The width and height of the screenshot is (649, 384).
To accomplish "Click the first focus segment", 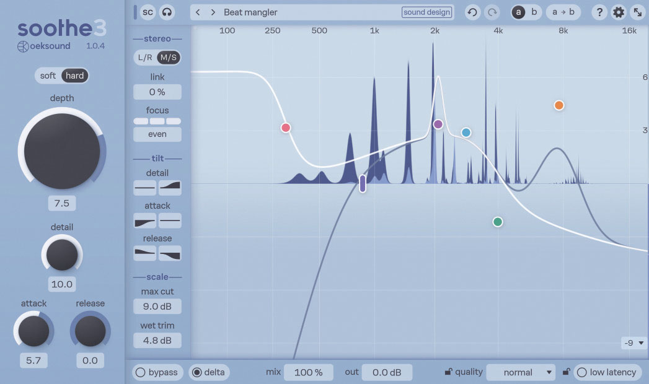I will pyautogui.click(x=141, y=121).
